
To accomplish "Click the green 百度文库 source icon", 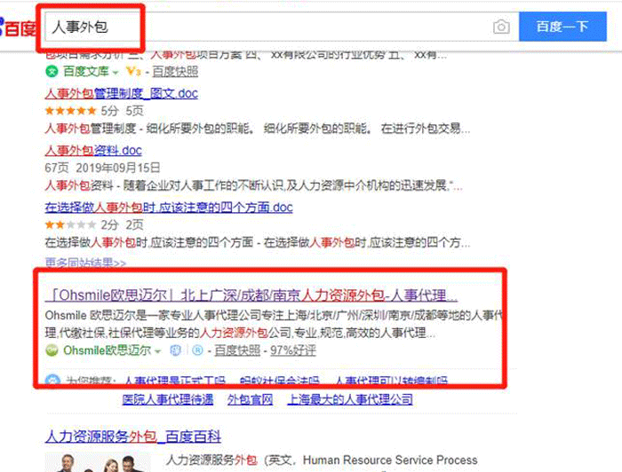I will (x=52, y=71).
